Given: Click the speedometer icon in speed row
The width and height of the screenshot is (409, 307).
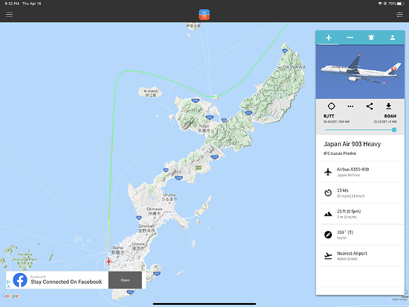Looking at the screenshot, I should point(328,192).
